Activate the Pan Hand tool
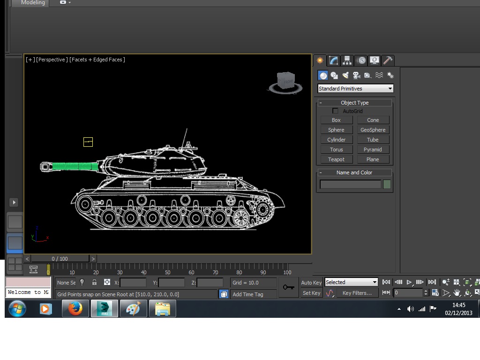 pyautogui.click(x=457, y=292)
